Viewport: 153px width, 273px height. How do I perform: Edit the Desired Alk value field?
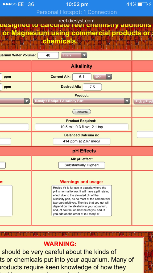[92, 87]
